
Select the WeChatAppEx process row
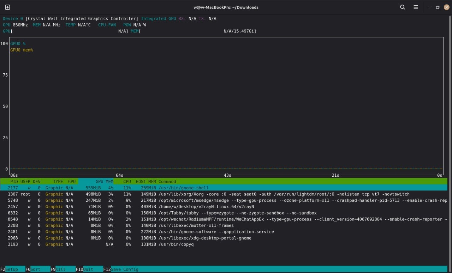(x=212, y=219)
